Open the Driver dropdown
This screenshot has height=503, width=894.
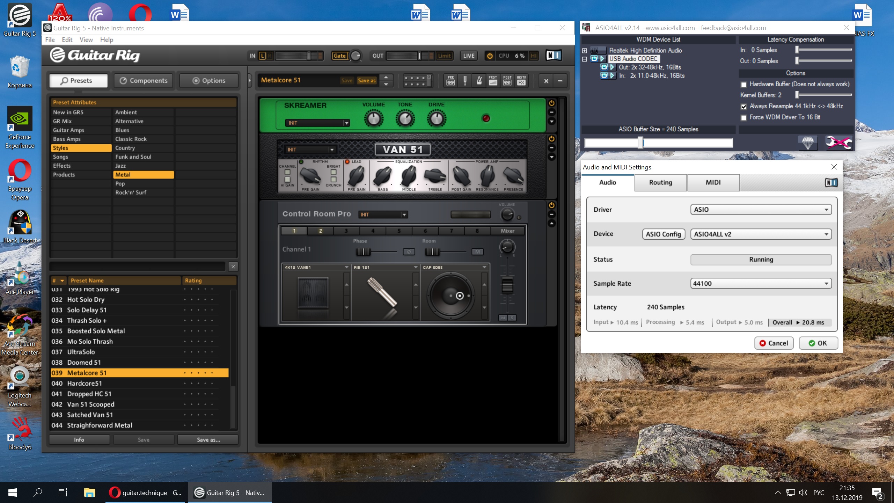[761, 210]
